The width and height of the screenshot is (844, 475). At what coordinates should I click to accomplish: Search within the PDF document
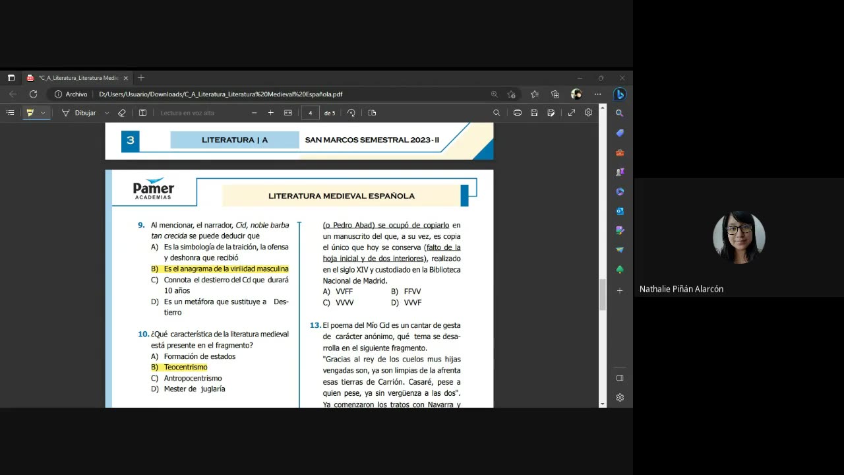(497, 113)
